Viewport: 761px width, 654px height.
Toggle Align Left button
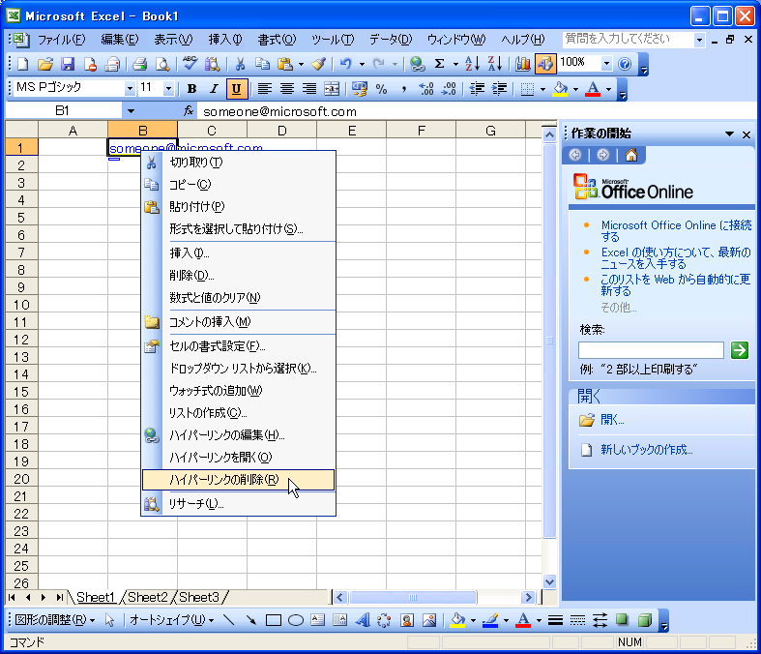[x=265, y=89]
